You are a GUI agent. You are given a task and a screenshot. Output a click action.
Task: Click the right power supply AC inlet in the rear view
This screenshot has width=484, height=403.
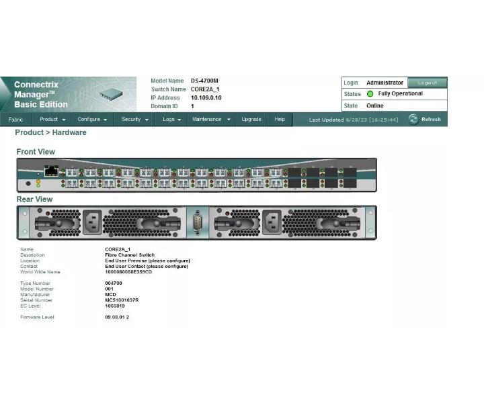(272, 222)
